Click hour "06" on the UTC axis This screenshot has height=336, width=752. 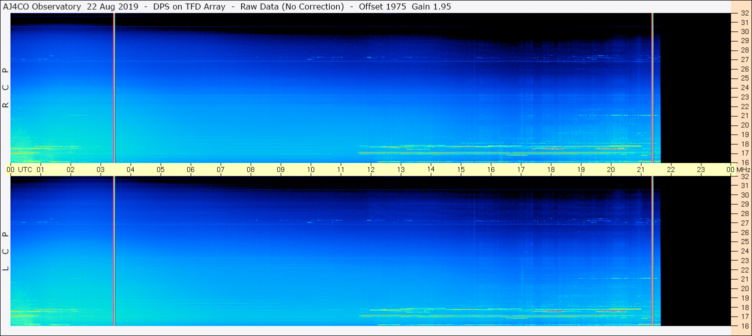pyautogui.click(x=191, y=169)
